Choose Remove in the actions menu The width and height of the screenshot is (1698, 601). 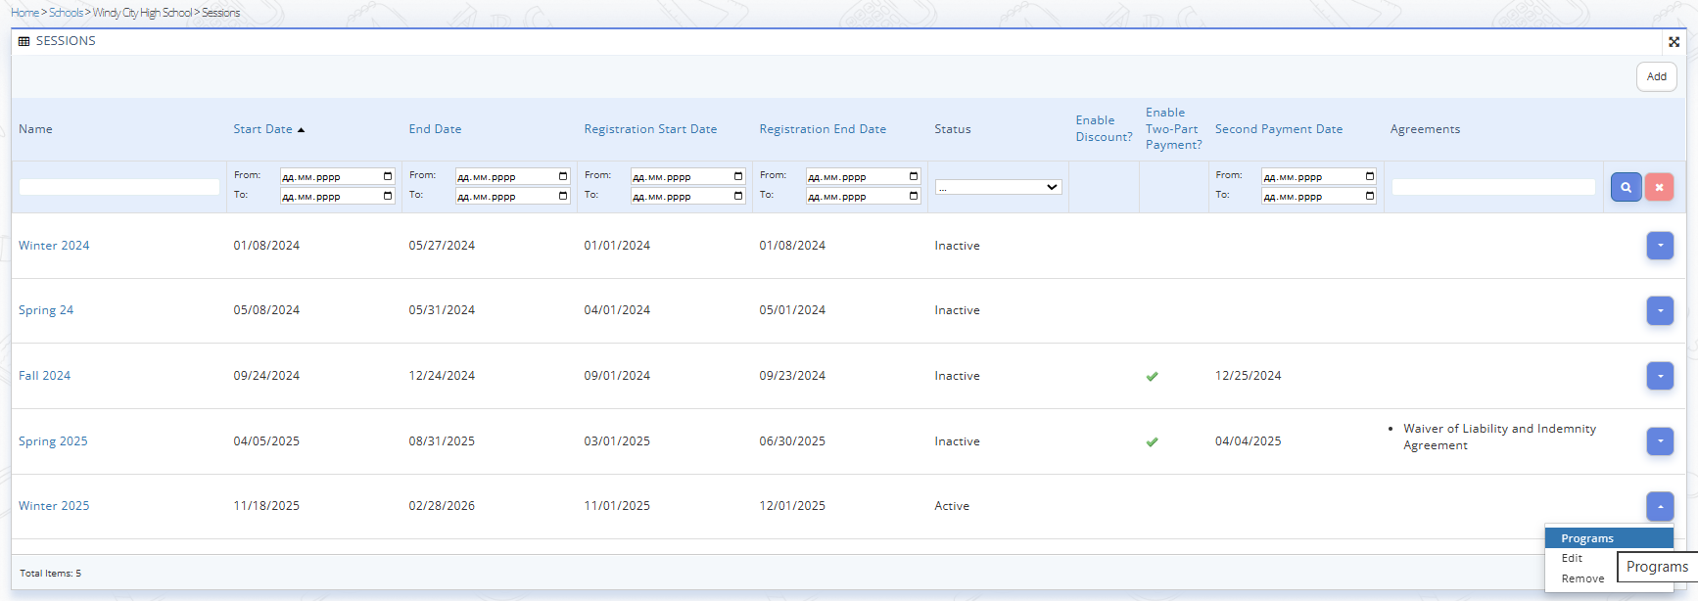pyautogui.click(x=1582, y=578)
